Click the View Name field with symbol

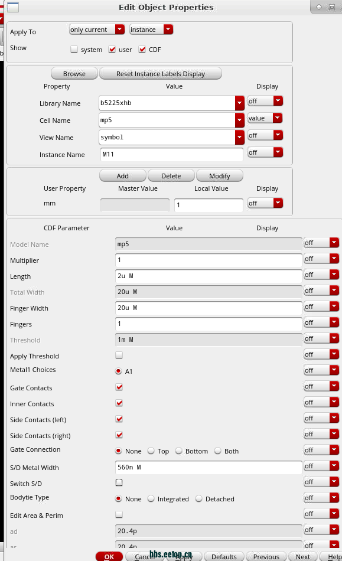167,138
